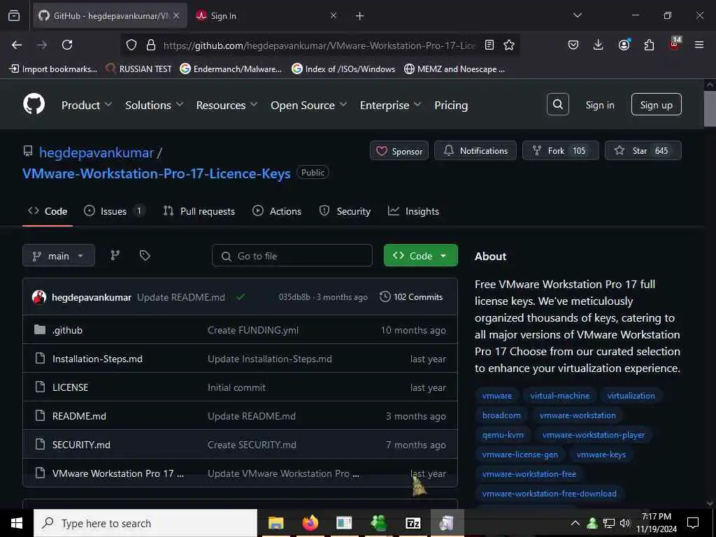Click the Sponsor button
The height and width of the screenshot is (537, 716).
point(399,151)
